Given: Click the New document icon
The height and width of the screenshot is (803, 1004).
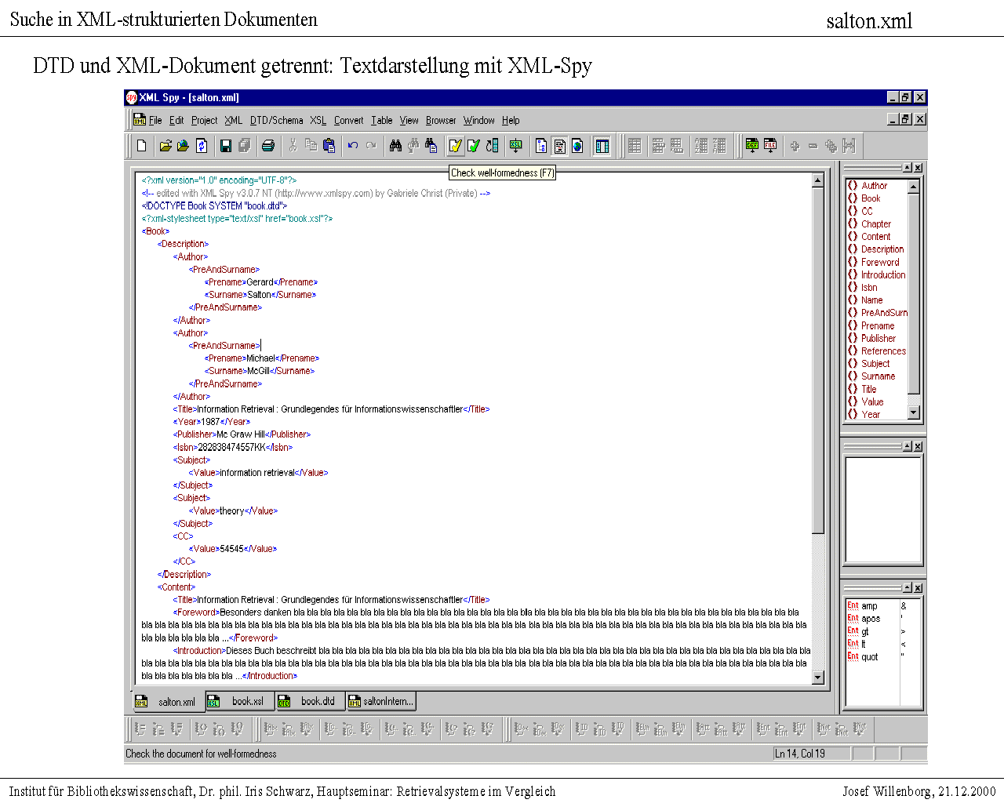Looking at the screenshot, I should point(142,146).
